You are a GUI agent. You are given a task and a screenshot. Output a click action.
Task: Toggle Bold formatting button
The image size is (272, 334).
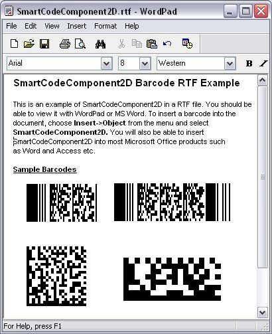pyautogui.click(x=249, y=64)
